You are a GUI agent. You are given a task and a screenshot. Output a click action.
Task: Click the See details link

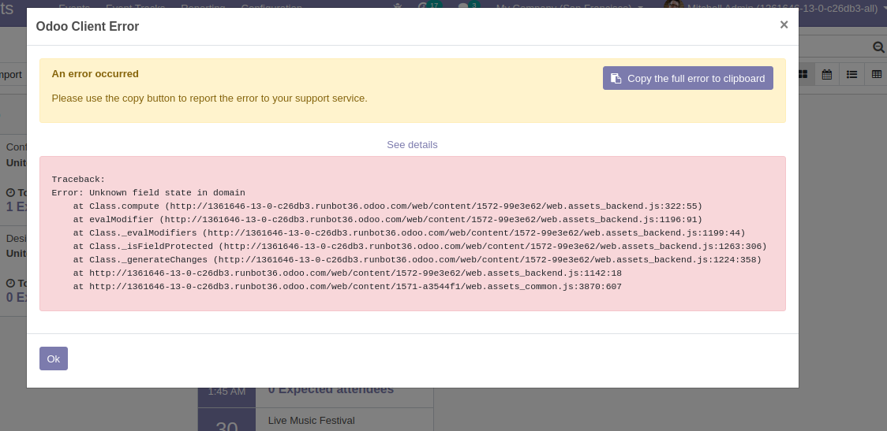click(x=412, y=145)
